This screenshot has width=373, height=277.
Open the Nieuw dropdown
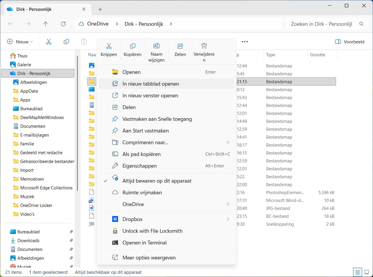(20, 42)
